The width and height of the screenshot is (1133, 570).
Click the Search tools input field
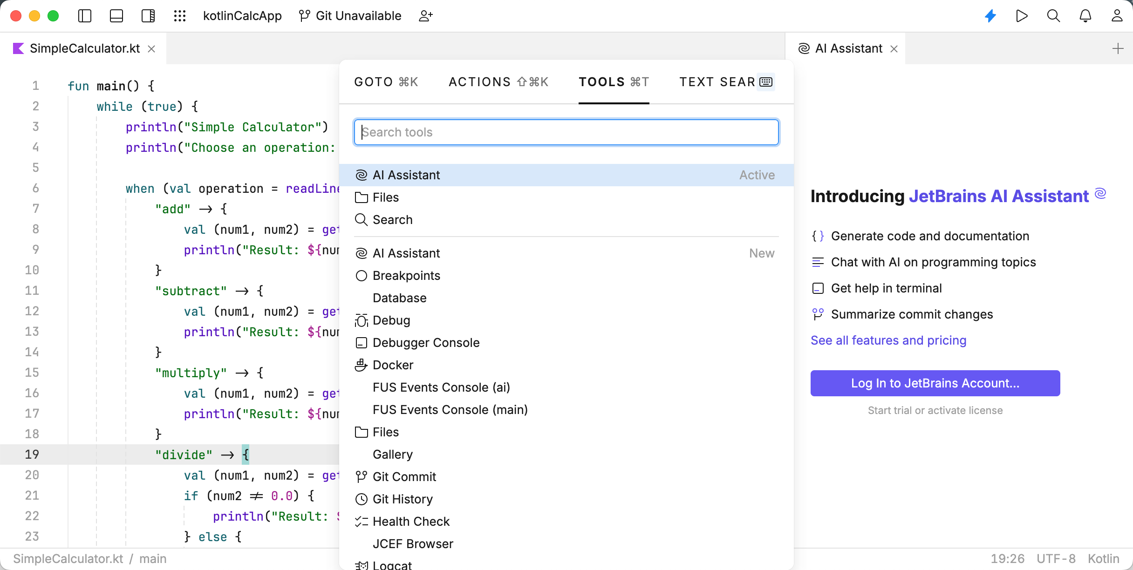pos(566,132)
